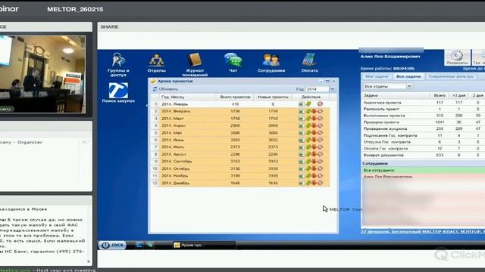Switch to the Мои задачи tab
This screenshot has height=272, width=485.
[377, 76]
